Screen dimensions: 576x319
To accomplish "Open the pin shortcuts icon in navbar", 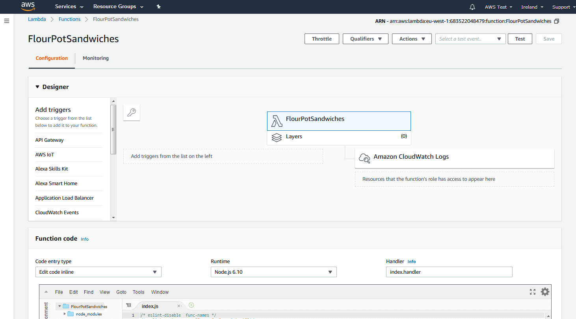I will (158, 7).
